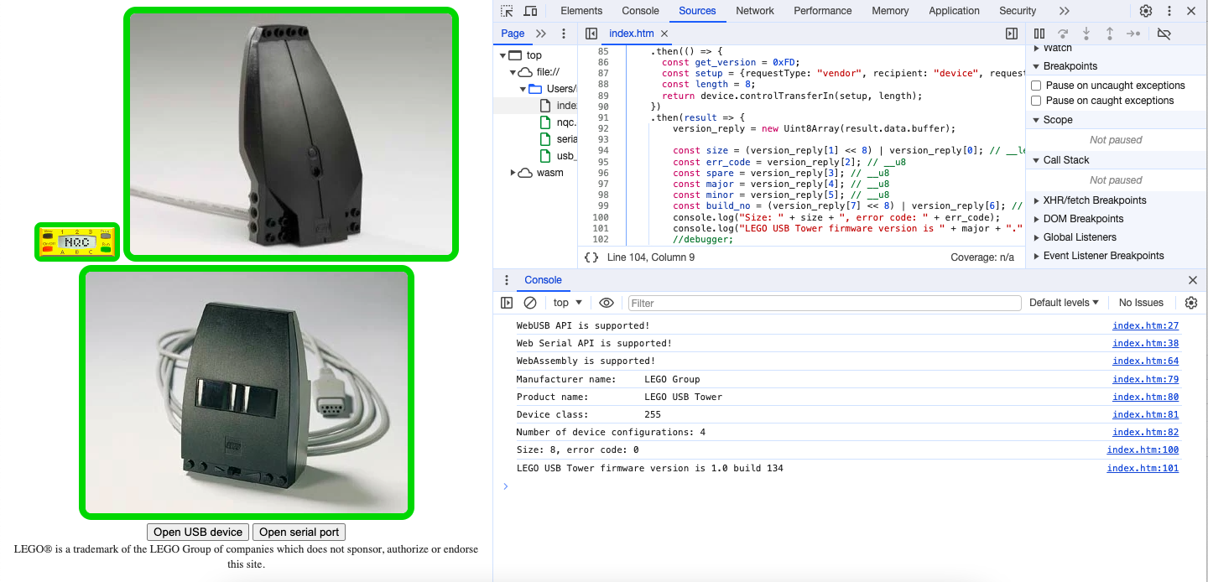The width and height of the screenshot is (1208, 582).
Task: Open DevTools settings gear
Action: (x=1146, y=11)
